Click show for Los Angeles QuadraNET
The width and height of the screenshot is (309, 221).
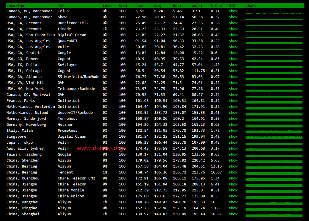pos(233,41)
